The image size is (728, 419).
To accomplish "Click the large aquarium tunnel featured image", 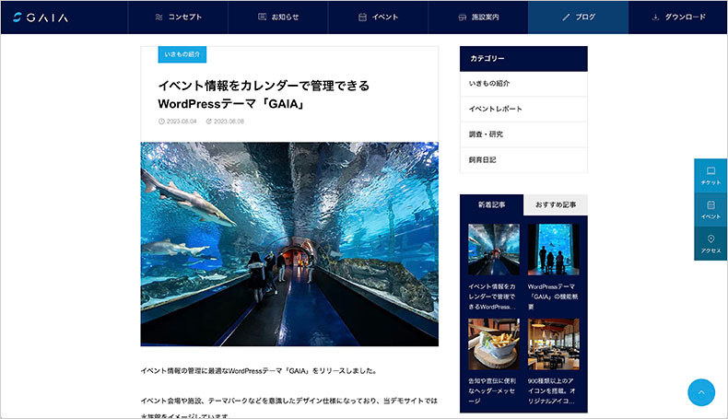I will 289,244.
